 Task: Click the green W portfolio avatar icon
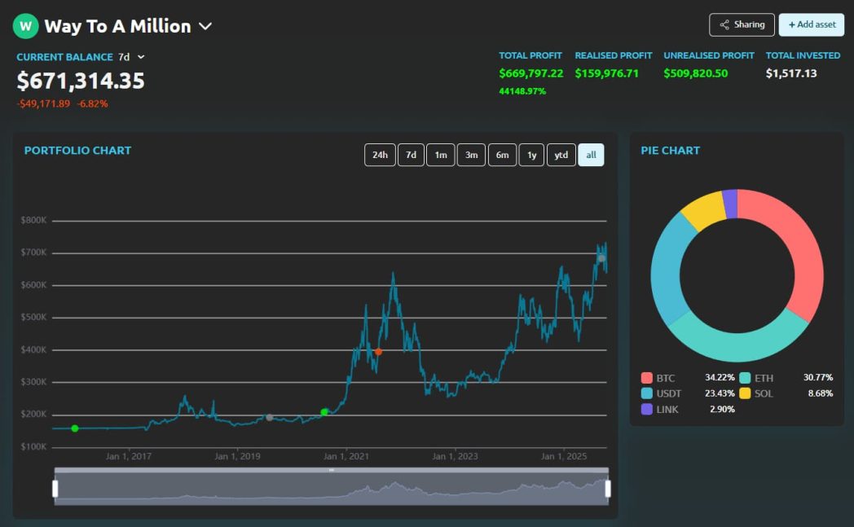click(x=25, y=26)
